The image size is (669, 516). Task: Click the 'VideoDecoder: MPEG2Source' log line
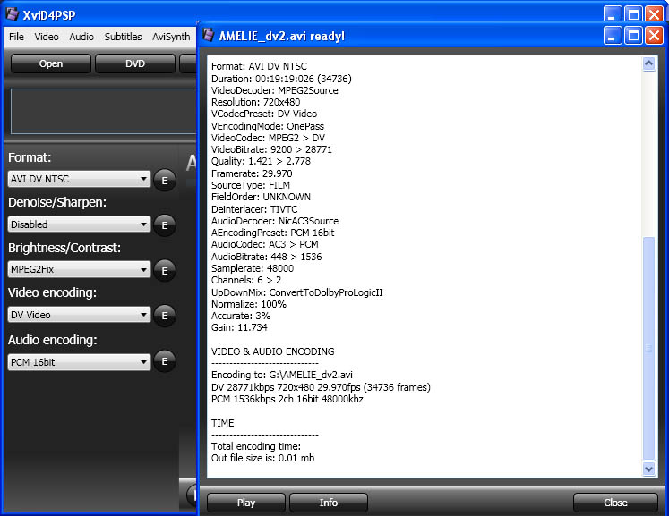275,90
